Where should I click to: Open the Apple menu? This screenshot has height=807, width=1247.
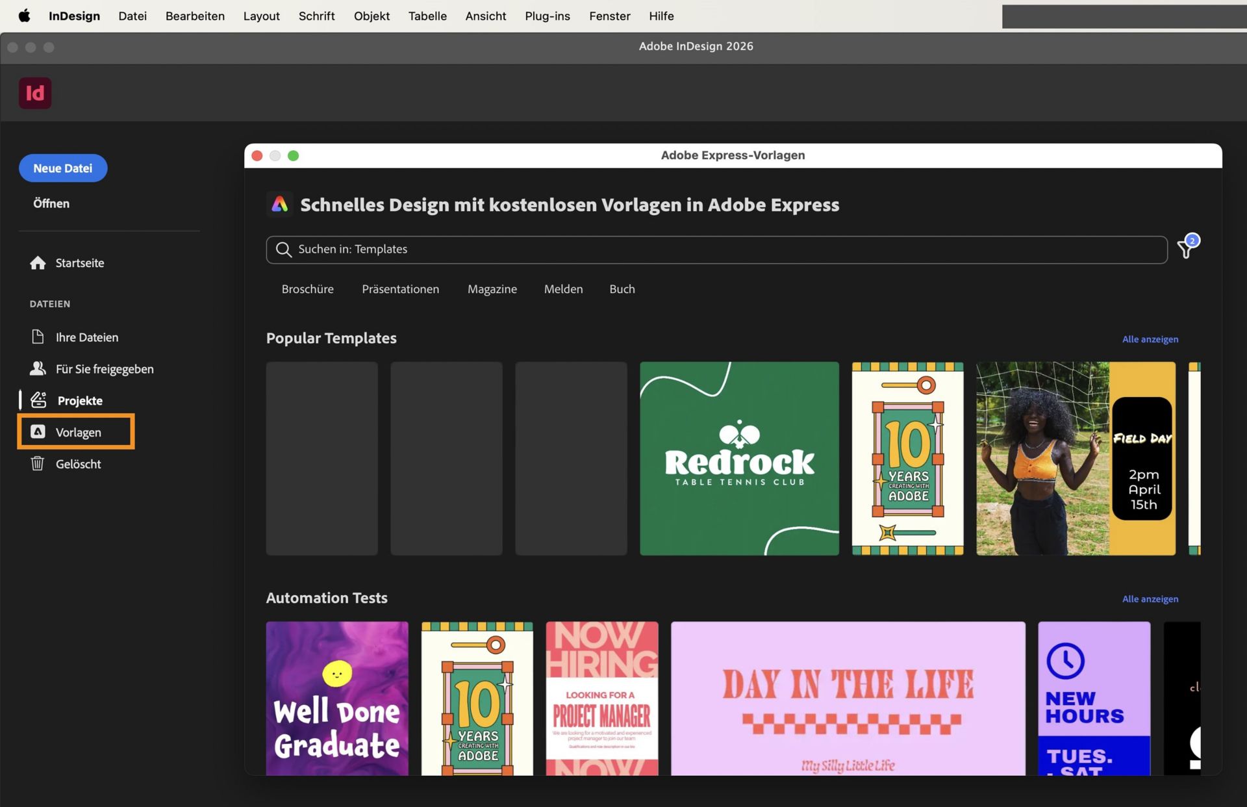pos(24,16)
